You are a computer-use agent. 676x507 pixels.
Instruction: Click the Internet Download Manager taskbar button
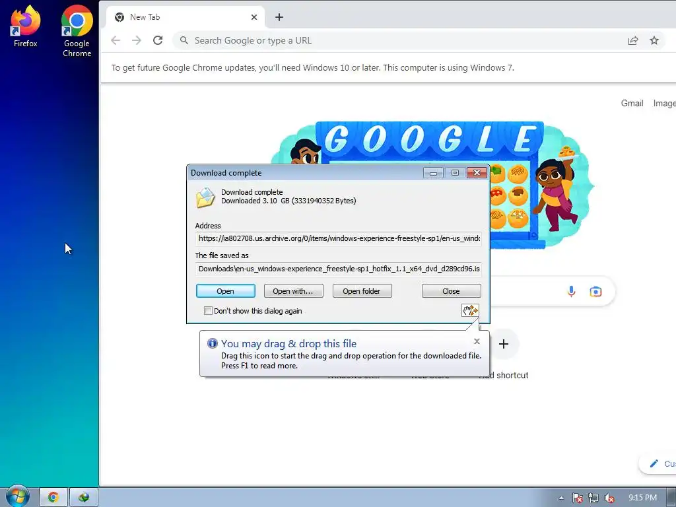[x=84, y=498]
